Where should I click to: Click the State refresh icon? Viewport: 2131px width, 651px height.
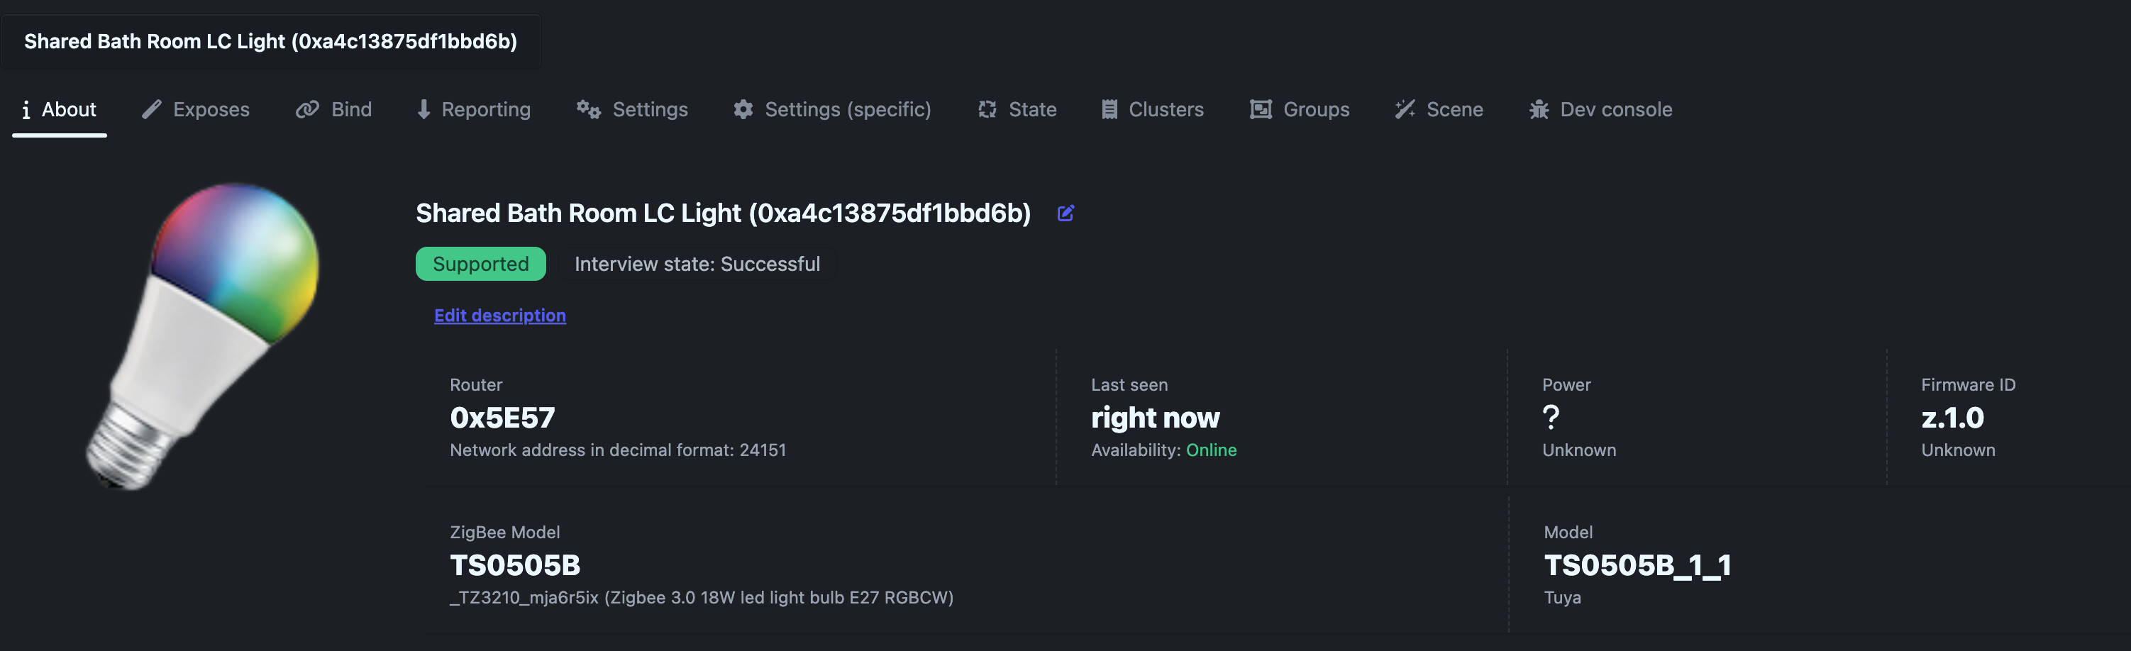pyautogui.click(x=987, y=109)
